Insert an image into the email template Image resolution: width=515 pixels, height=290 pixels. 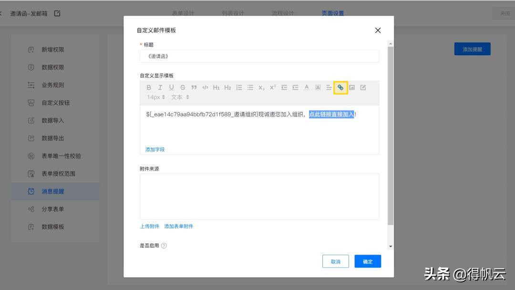[352, 87]
